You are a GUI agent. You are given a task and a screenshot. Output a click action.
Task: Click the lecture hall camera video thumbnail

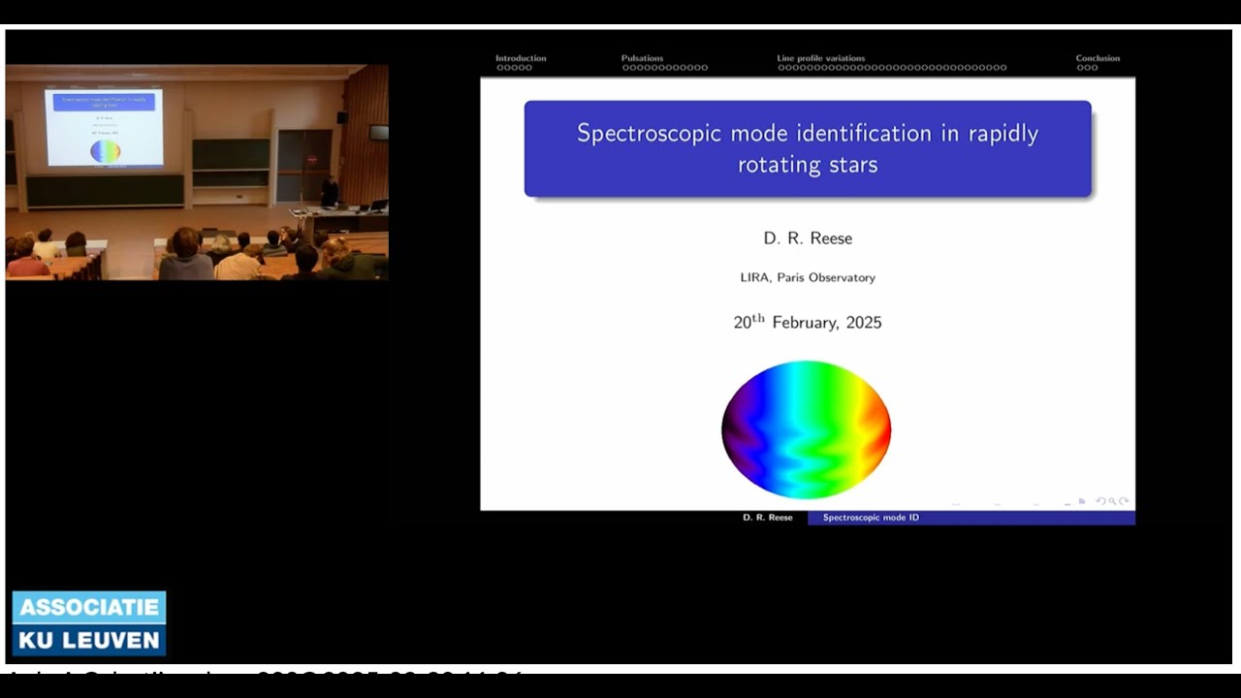pos(197,173)
